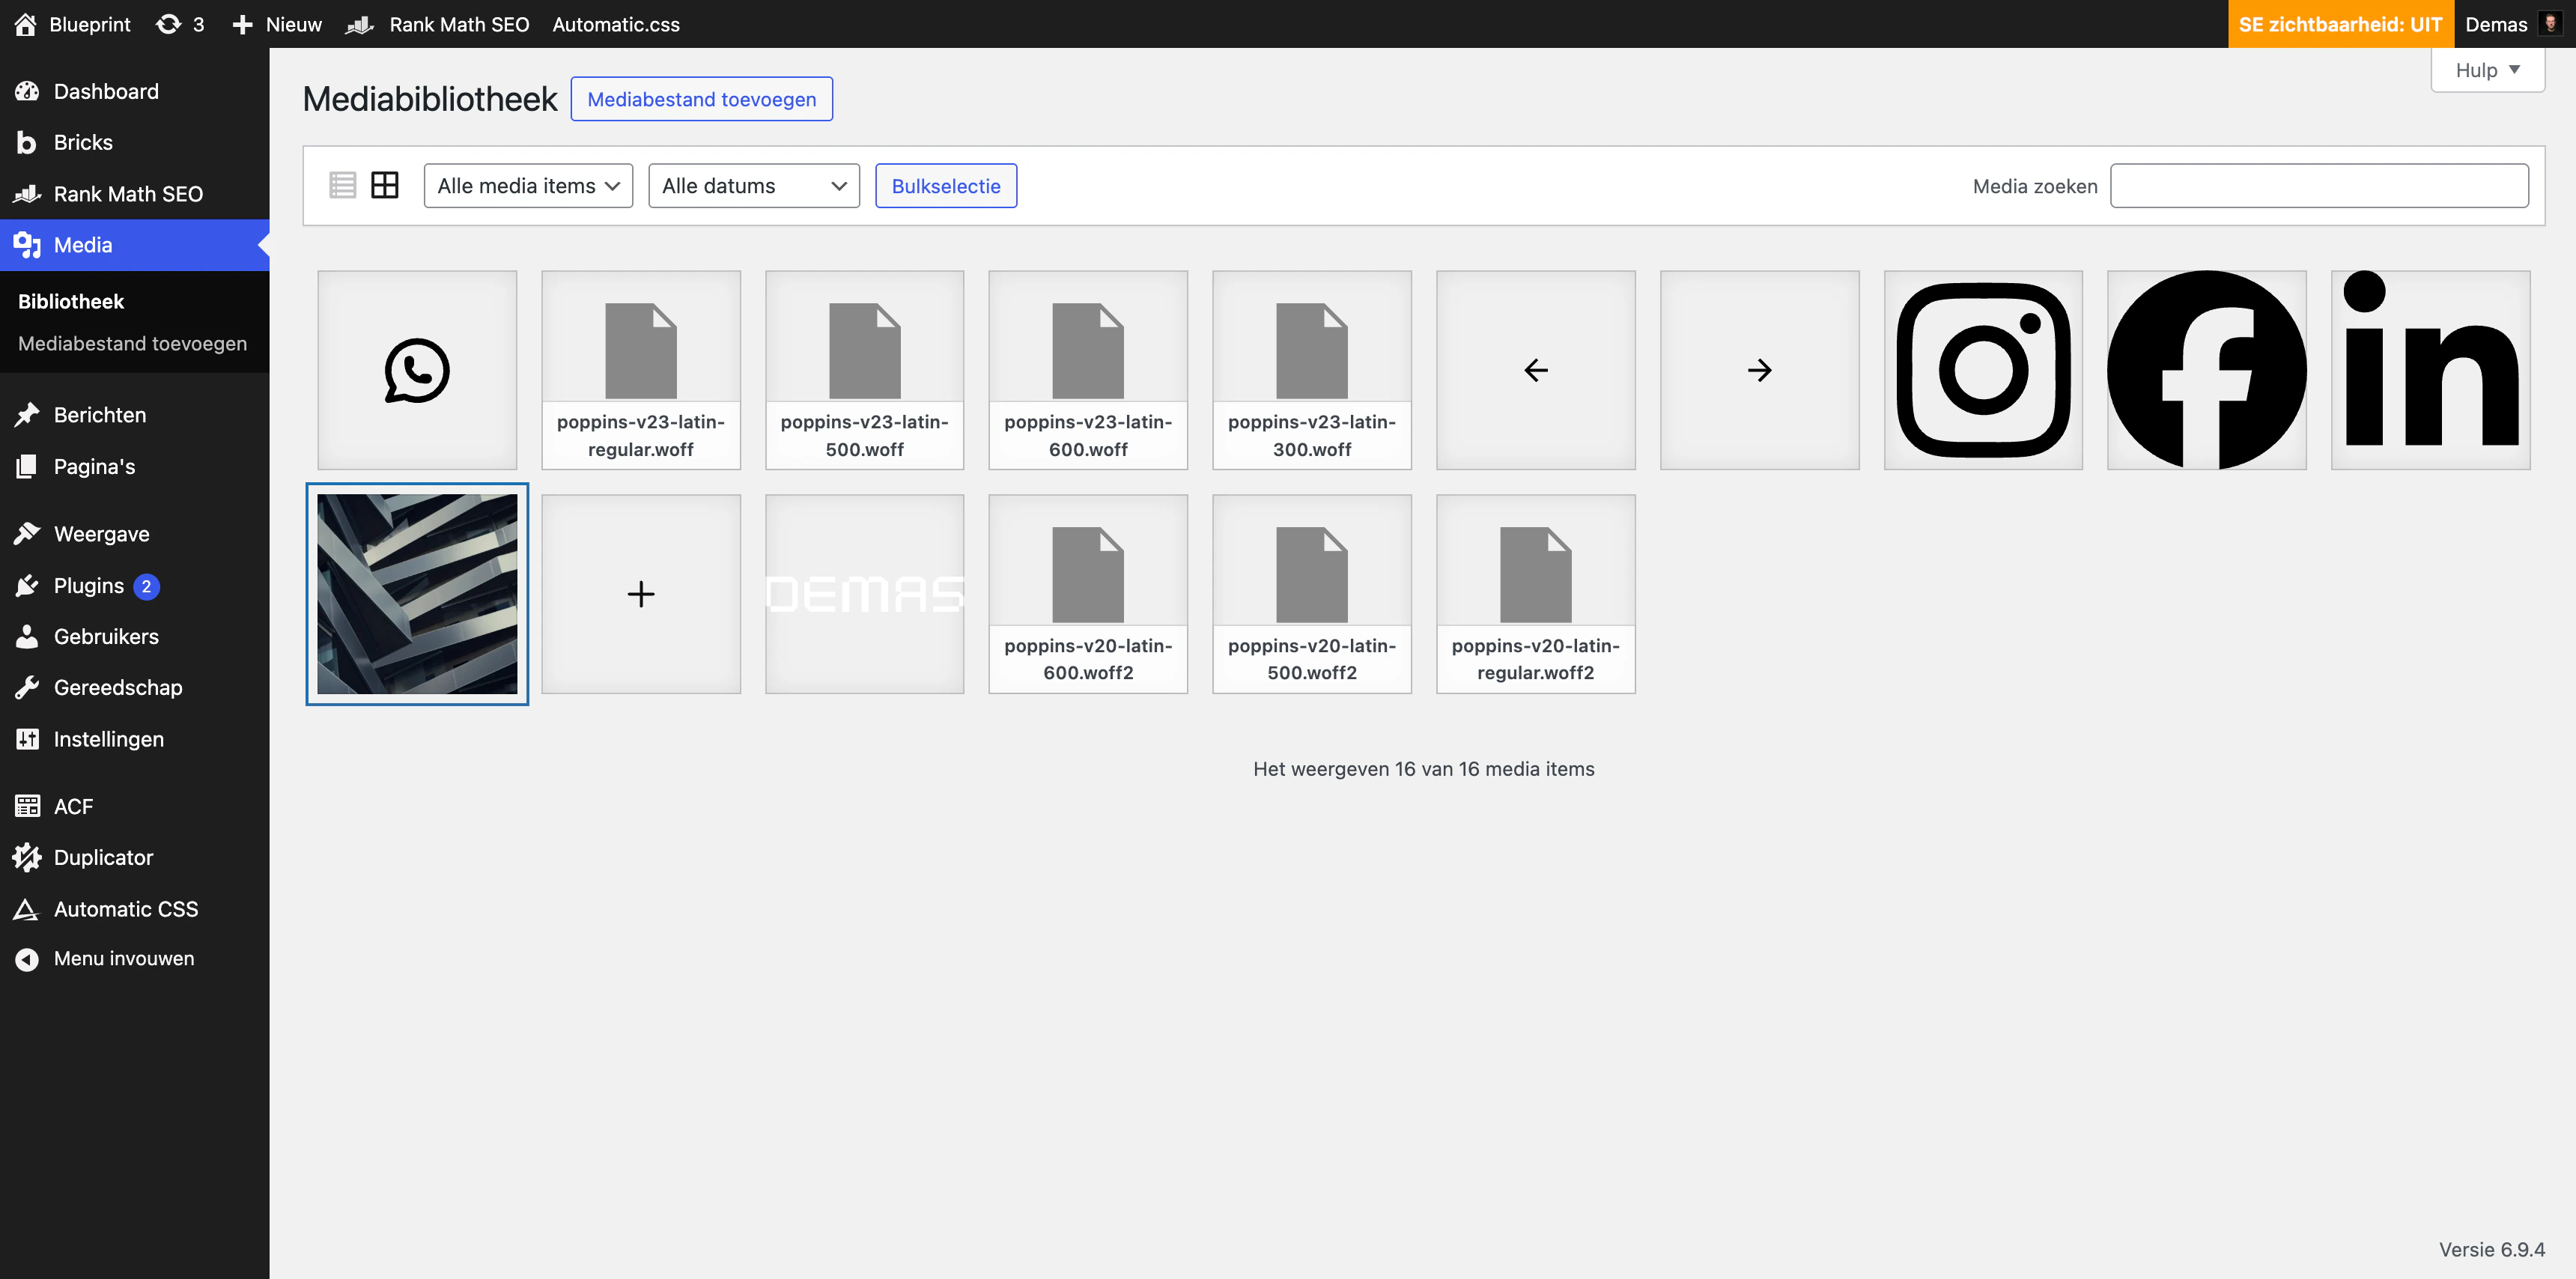The image size is (2576, 1279).
Task: Open the ACF menu icon
Action: point(27,806)
